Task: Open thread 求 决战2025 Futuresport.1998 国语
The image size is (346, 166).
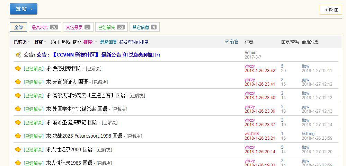Action: point(84,136)
